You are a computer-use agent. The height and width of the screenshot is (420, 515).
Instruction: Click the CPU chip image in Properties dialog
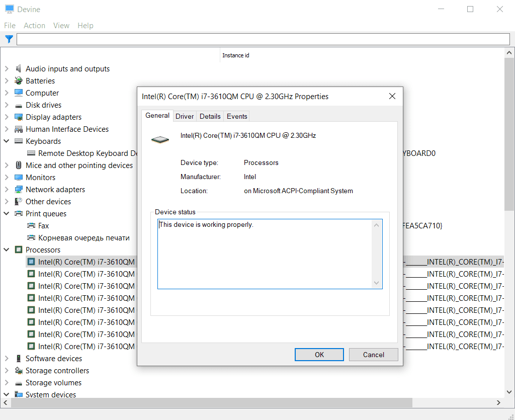160,140
